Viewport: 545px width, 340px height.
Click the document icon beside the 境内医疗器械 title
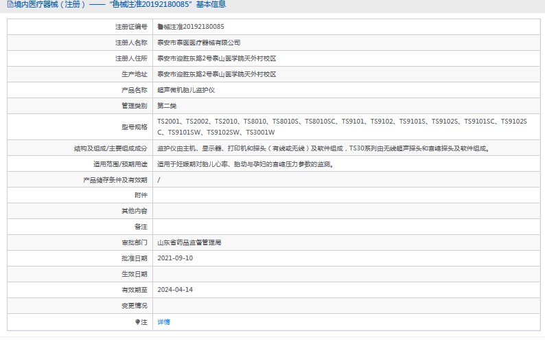pos(10,4)
